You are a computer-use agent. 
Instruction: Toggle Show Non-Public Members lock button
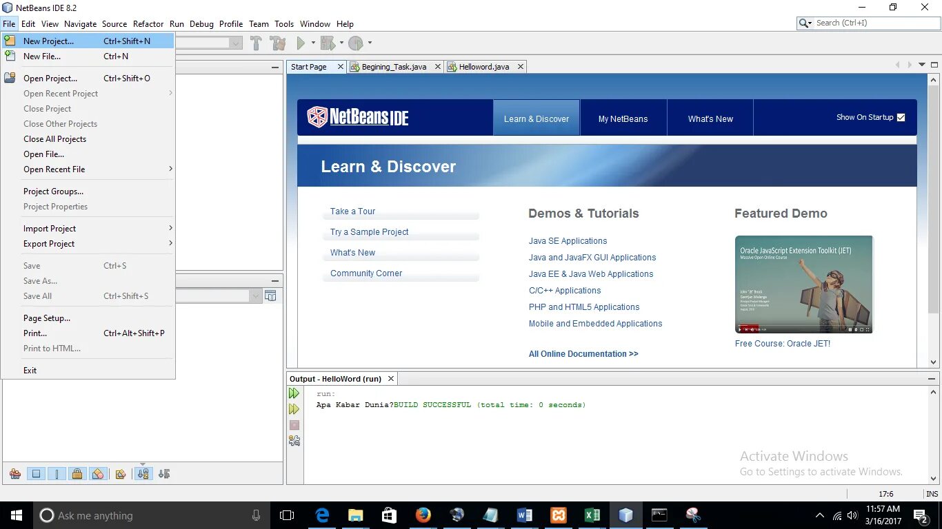pyautogui.click(x=77, y=474)
